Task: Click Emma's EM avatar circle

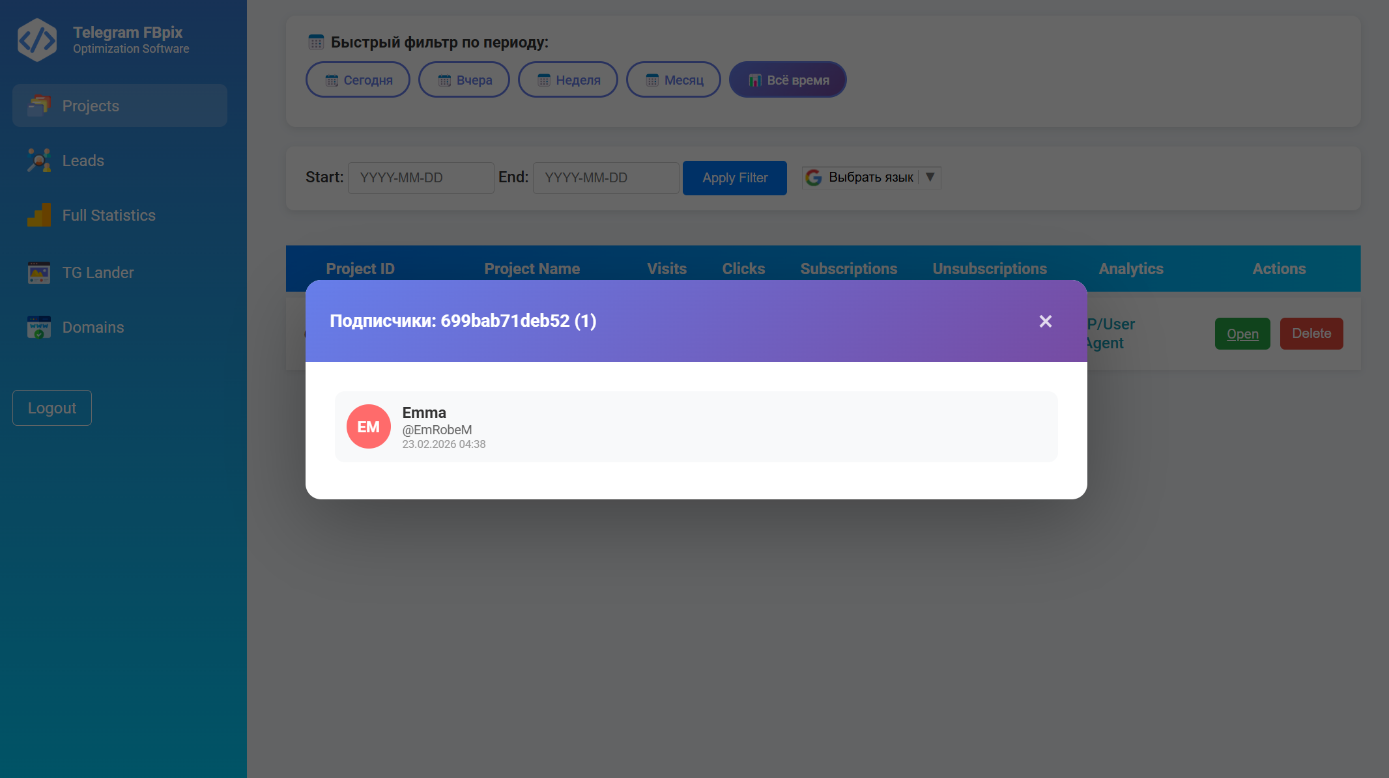Action: [368, 426]
